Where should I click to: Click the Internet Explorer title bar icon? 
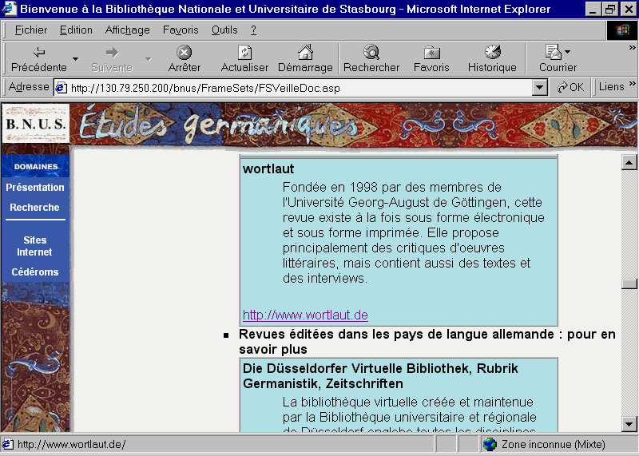10,9
